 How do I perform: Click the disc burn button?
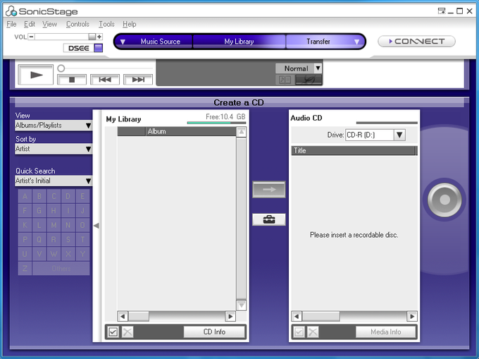[444, 200]
